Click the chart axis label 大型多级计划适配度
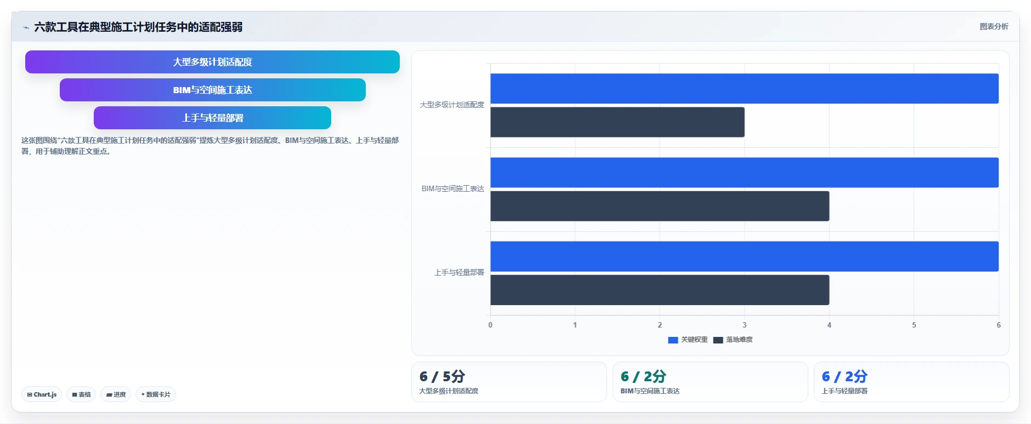Screen dimensions: 1031x424 [452, 105]
